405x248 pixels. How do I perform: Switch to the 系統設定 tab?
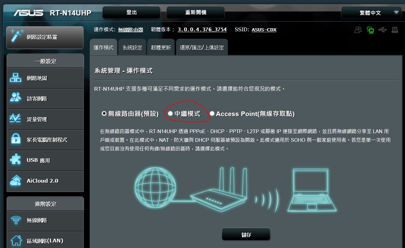[x=132, y=47]
